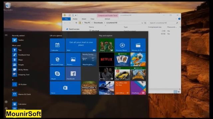This screenshot has width=213, height=119.
Task: Click the 'Life at a glance' group heading
Action: point(56,36)
